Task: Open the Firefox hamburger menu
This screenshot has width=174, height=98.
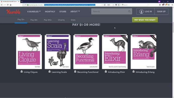Action: pyautogui.click(x=172, y=5)
